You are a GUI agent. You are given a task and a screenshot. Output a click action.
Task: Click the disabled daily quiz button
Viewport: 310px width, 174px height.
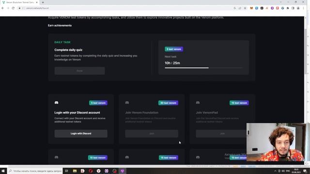79,71
